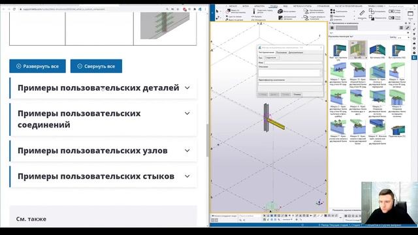Expand Примеры пользовательских соединений section
Image resolution: width=418 pixels, height=235 pixels.
104,119
